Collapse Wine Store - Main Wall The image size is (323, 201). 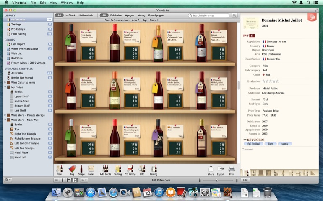pyautogui.click(x=5, y=120)
